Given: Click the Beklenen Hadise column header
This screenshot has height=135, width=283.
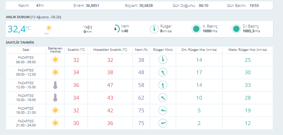Looking at the screenshot, I should coord(55,50).
